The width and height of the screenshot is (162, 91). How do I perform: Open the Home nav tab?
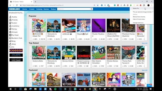25,9
